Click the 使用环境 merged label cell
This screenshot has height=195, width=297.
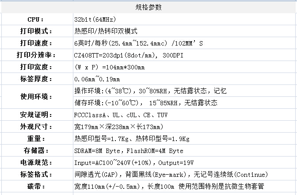pos(36,97)
